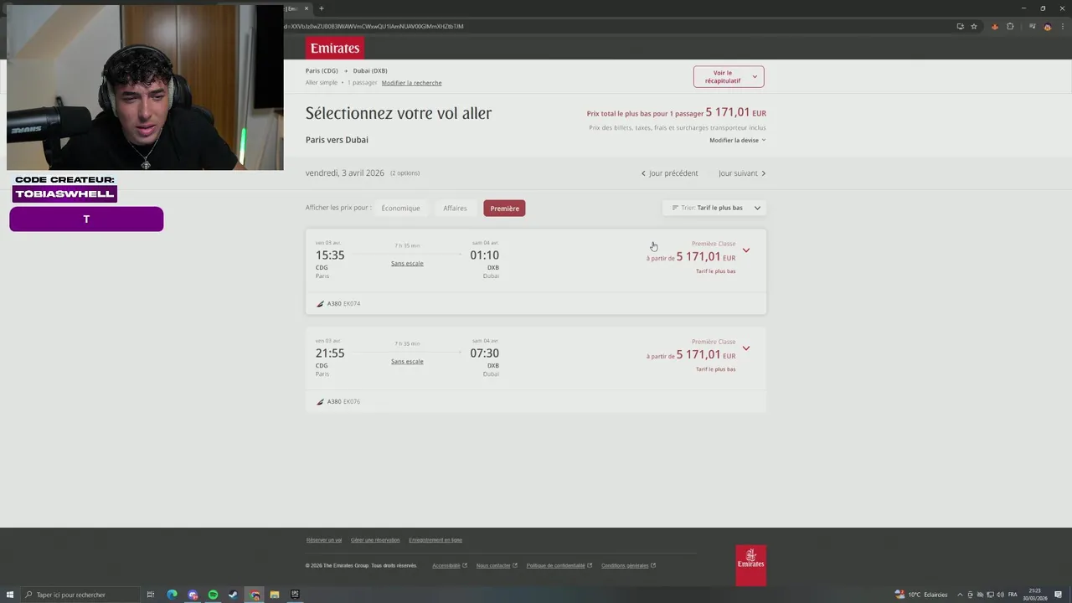The height and width of the screenshot is (603, 1072).
Task: Go to Jour précédent
Action: (669, 173)
